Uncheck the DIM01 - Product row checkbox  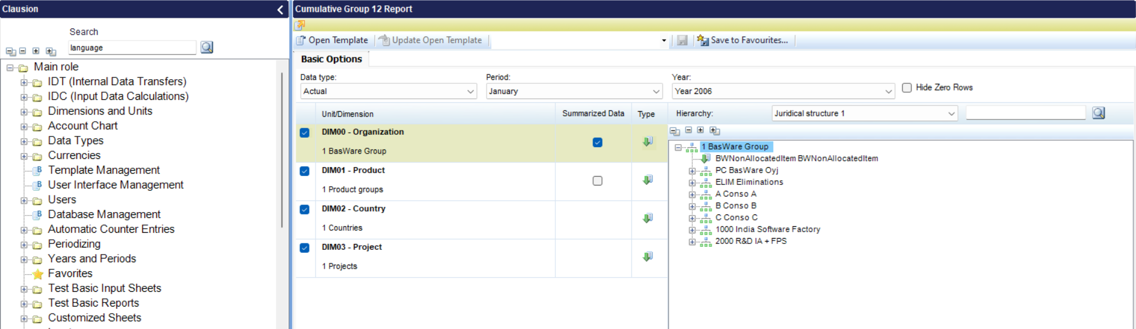click(304, 171)
